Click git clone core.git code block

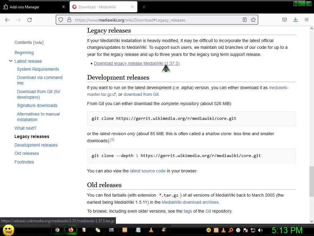(x=191, y=119)
